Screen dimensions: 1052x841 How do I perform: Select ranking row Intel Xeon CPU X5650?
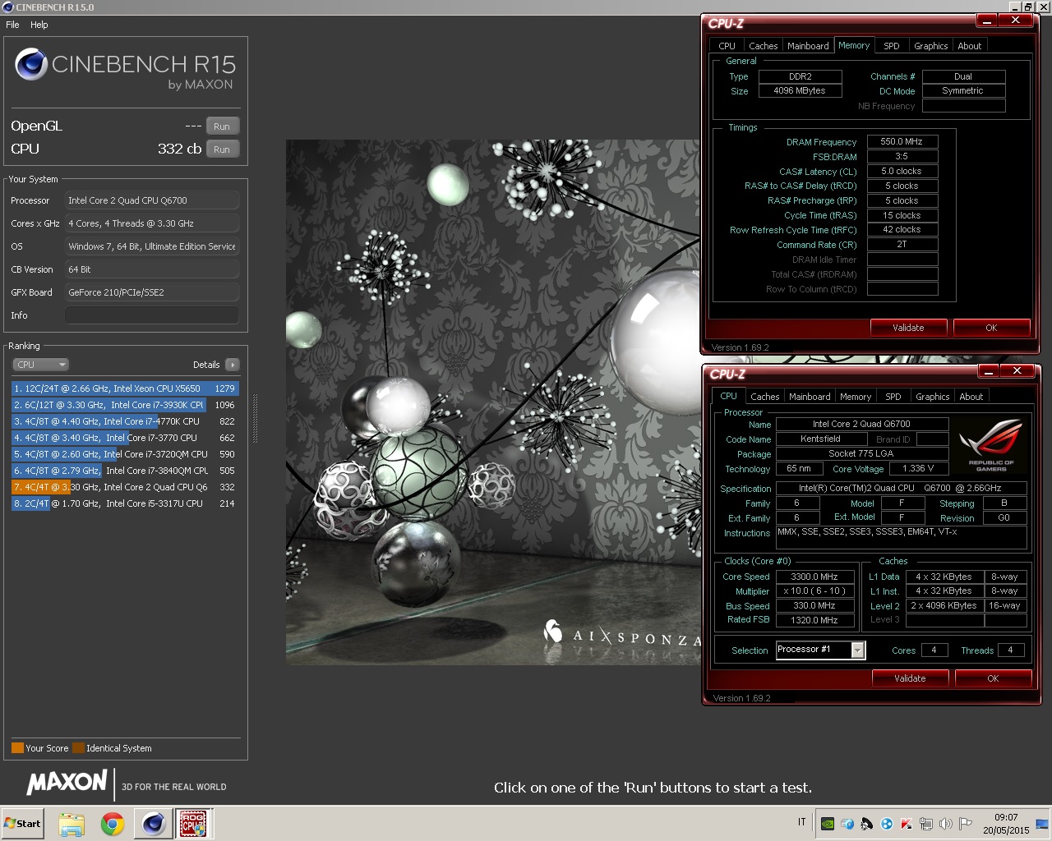125,388
